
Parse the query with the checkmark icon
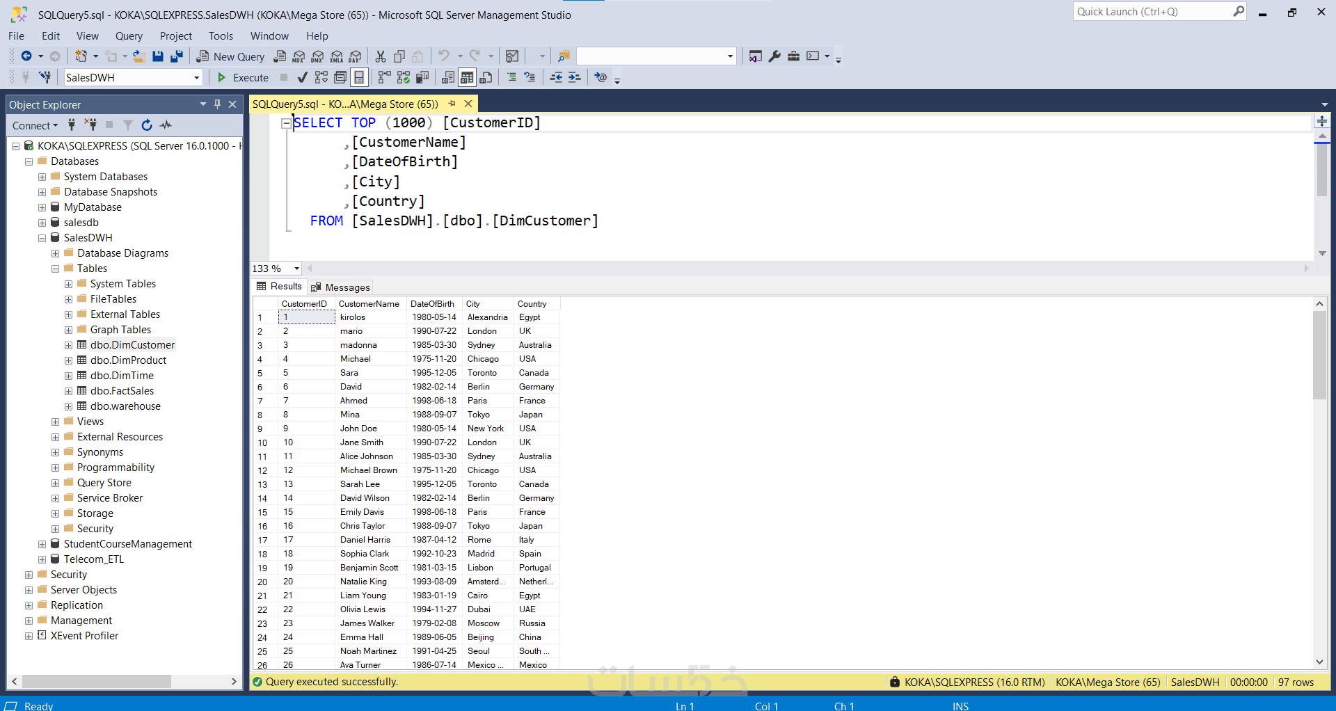(302, 77)
